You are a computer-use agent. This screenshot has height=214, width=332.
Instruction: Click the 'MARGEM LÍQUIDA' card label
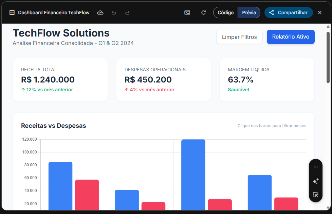pos(248,70)
